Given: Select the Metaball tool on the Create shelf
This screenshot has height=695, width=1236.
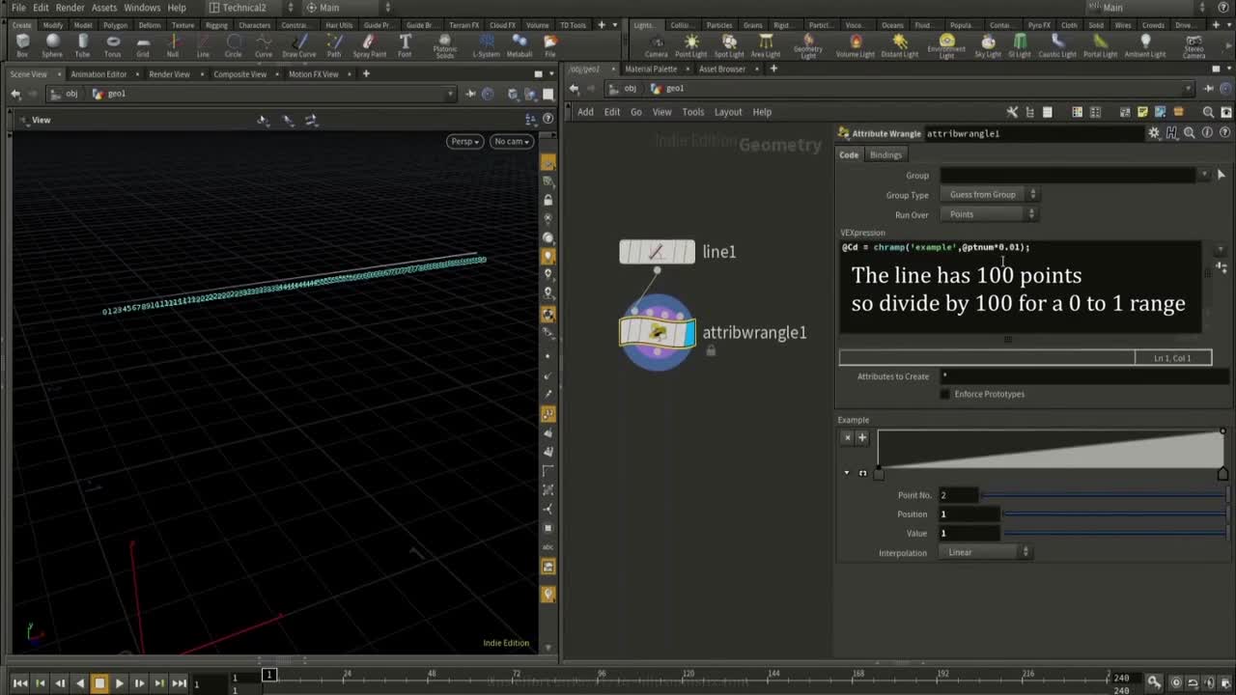Looking at the screenshot, I should [520, 43].
